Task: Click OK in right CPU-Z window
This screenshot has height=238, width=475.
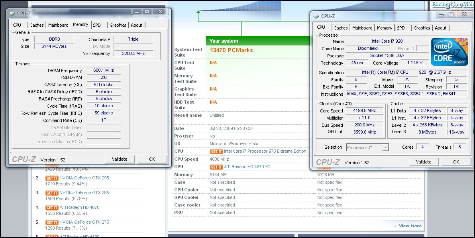Action: pos(456,162)
